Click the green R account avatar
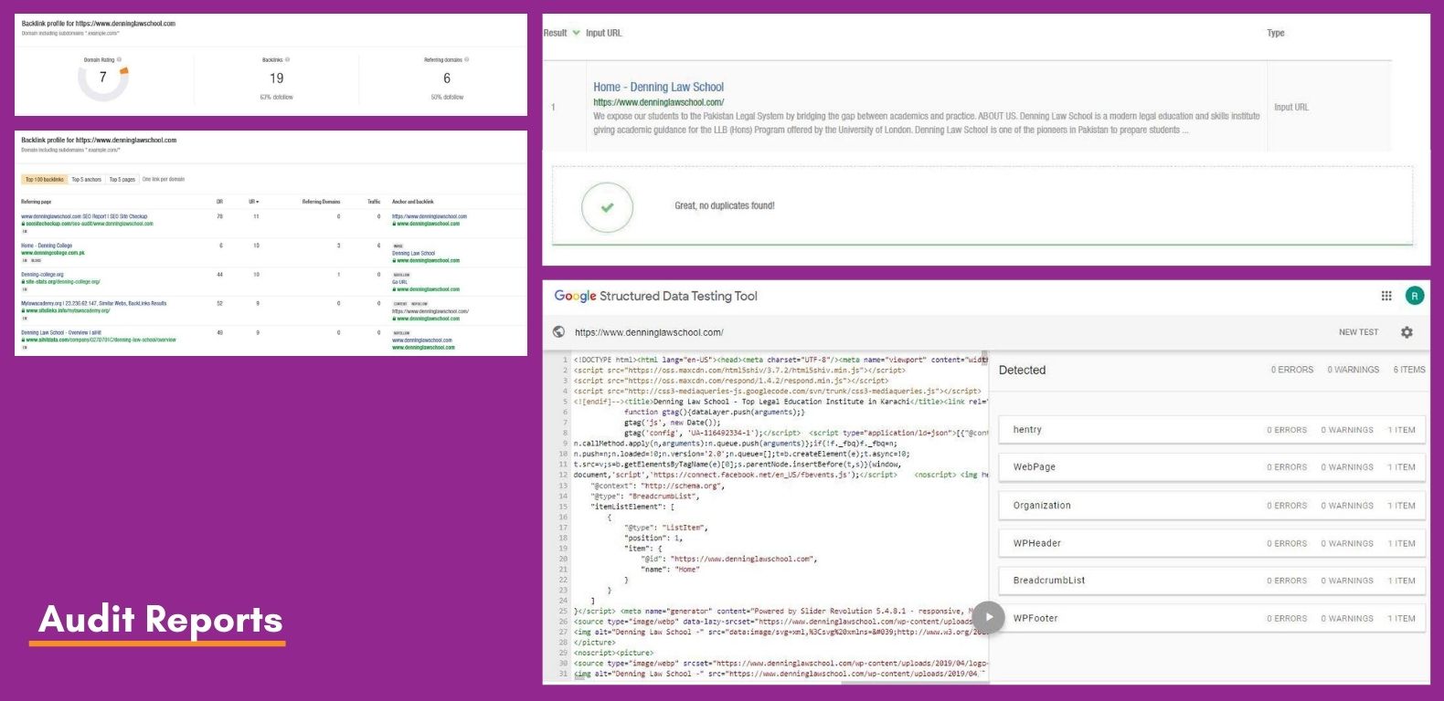 pos(1414,296)
